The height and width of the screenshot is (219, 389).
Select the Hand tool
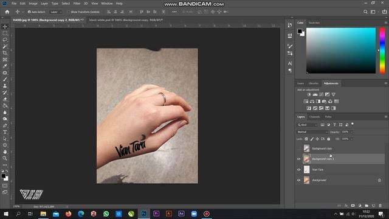(x=5, y=151)
